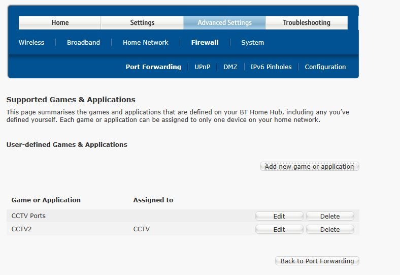Open the Home tab
Image resolution: width=400 pixels, height=275 pixels.
click(x=60, y=23)
